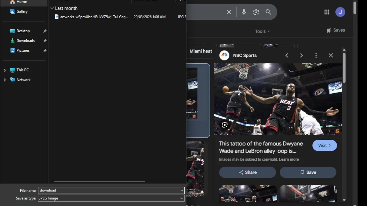The width and height of the screenshot is (367, 206).
Task: Click the pin icon beside Downloads
Action: tap(45, 41)
